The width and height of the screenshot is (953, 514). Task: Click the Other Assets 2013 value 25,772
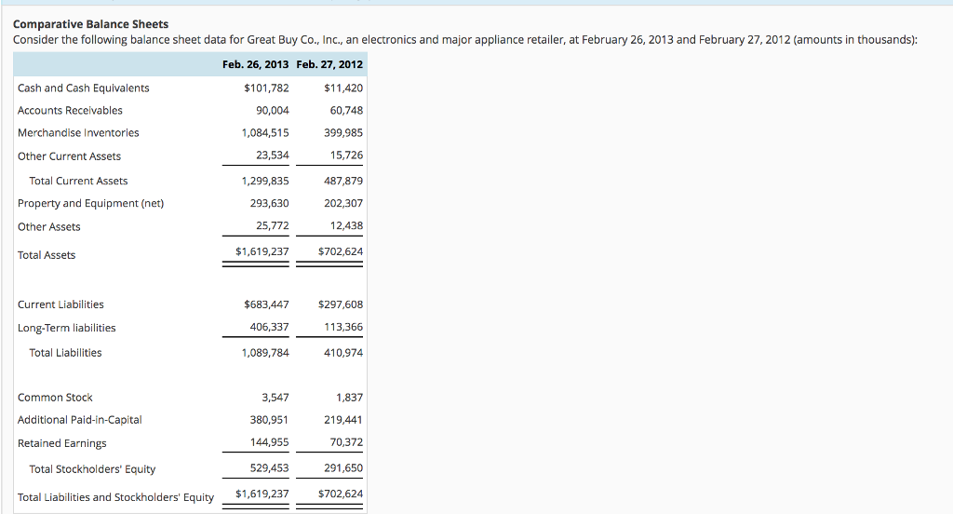272,226
